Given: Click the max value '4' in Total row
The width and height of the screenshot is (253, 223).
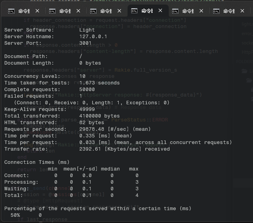Looking at the screenshot, I should (137, 195).
